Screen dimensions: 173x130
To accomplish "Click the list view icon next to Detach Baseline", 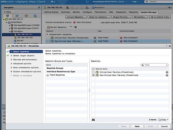I will pos(75,27).
